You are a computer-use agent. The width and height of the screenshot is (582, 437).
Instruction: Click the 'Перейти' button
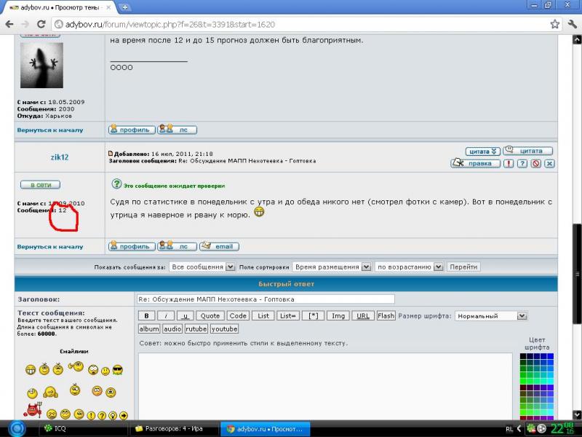click(463, 267)
